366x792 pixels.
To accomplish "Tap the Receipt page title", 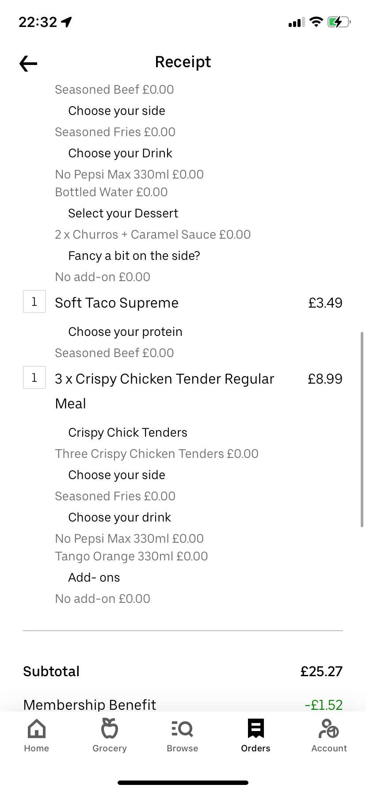I will [183, 62].
